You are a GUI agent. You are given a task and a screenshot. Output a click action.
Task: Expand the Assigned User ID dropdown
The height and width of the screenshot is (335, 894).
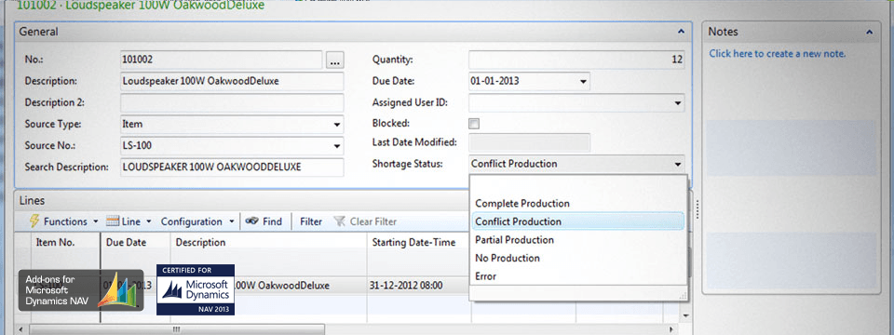coord(677,103)
